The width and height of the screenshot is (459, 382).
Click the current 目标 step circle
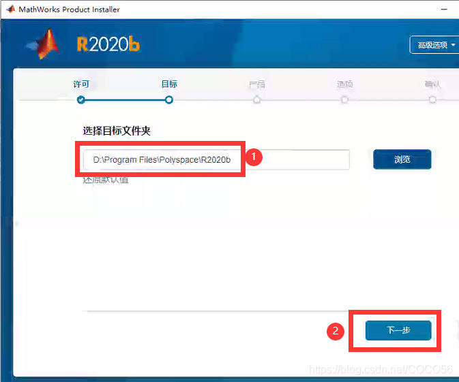coord(169,100)
